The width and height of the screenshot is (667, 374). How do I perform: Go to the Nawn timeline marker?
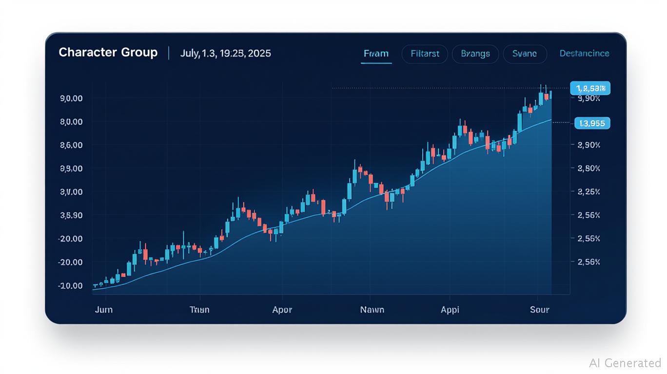(372, 310)
